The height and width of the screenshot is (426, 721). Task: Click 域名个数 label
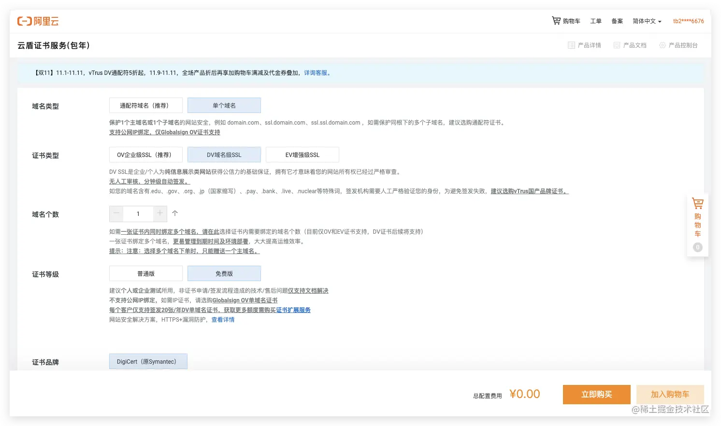coord(45,214)
